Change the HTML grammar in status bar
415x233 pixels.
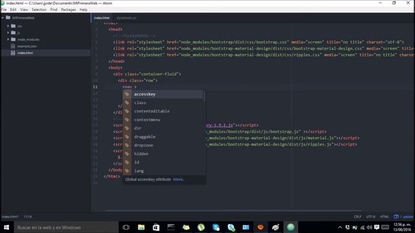385,217
